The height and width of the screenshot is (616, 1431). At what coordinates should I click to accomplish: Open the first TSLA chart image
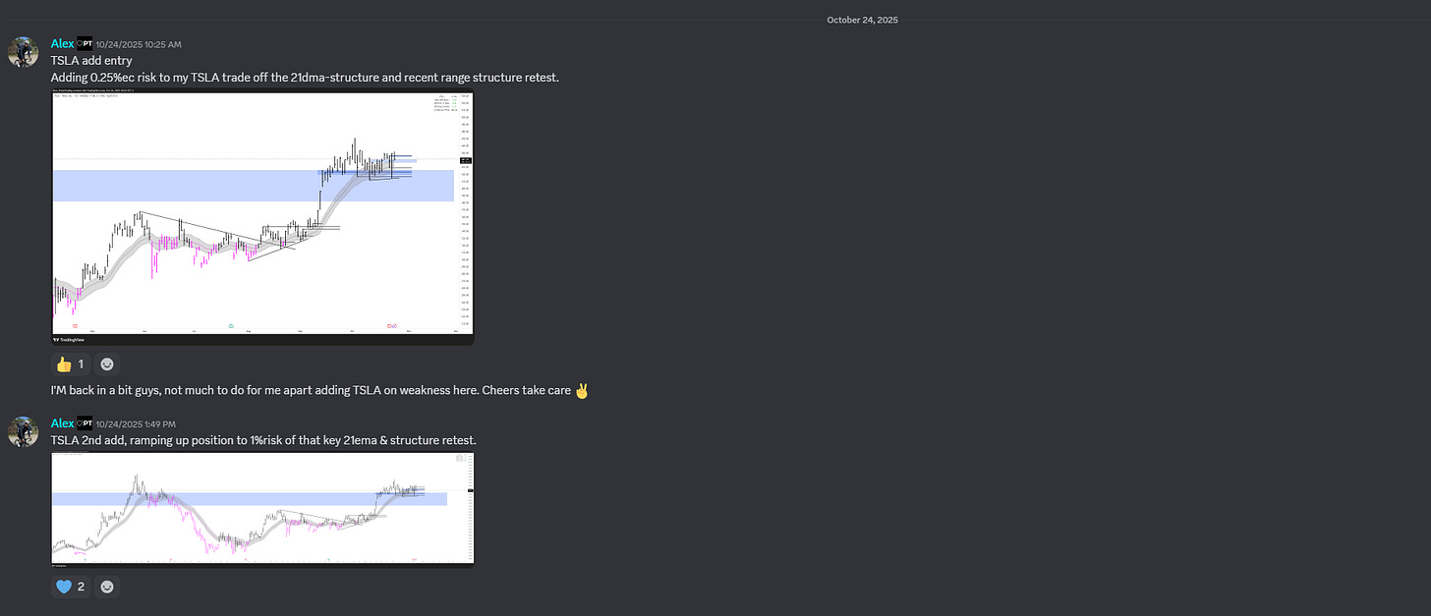(262, 217)
